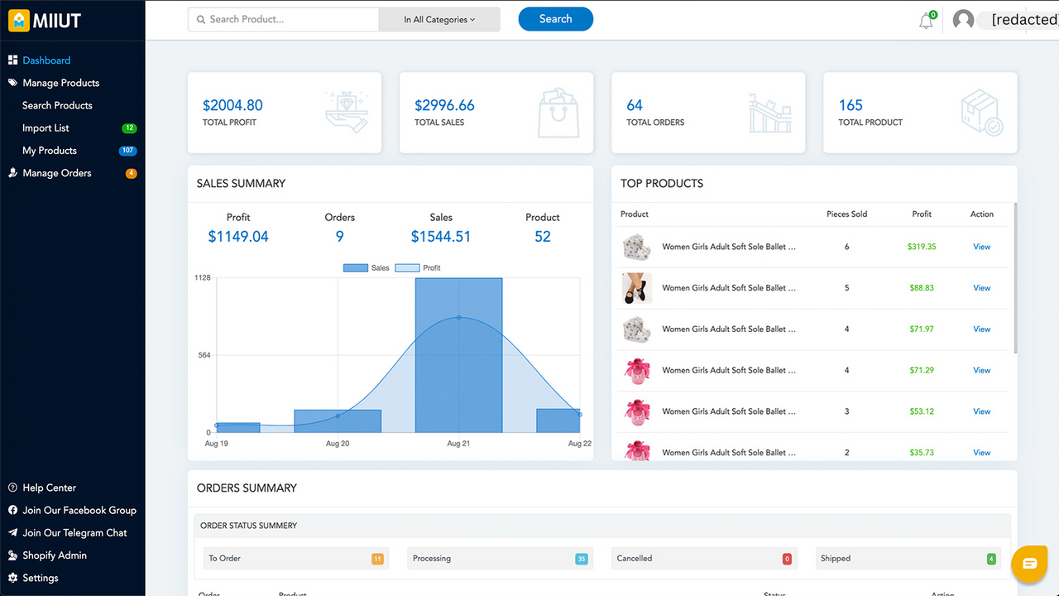View the product with $71.29 profit
1059x596 pixels.
[x=982, y=370]
